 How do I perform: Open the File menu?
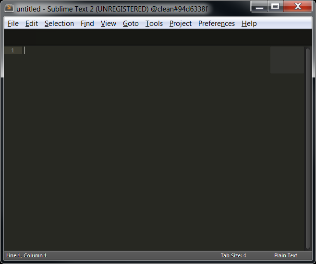(x=13, y=24)
